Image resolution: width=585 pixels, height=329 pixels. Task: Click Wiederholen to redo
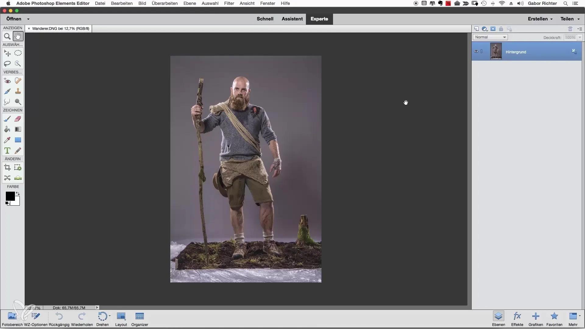[x=82, y=319]
